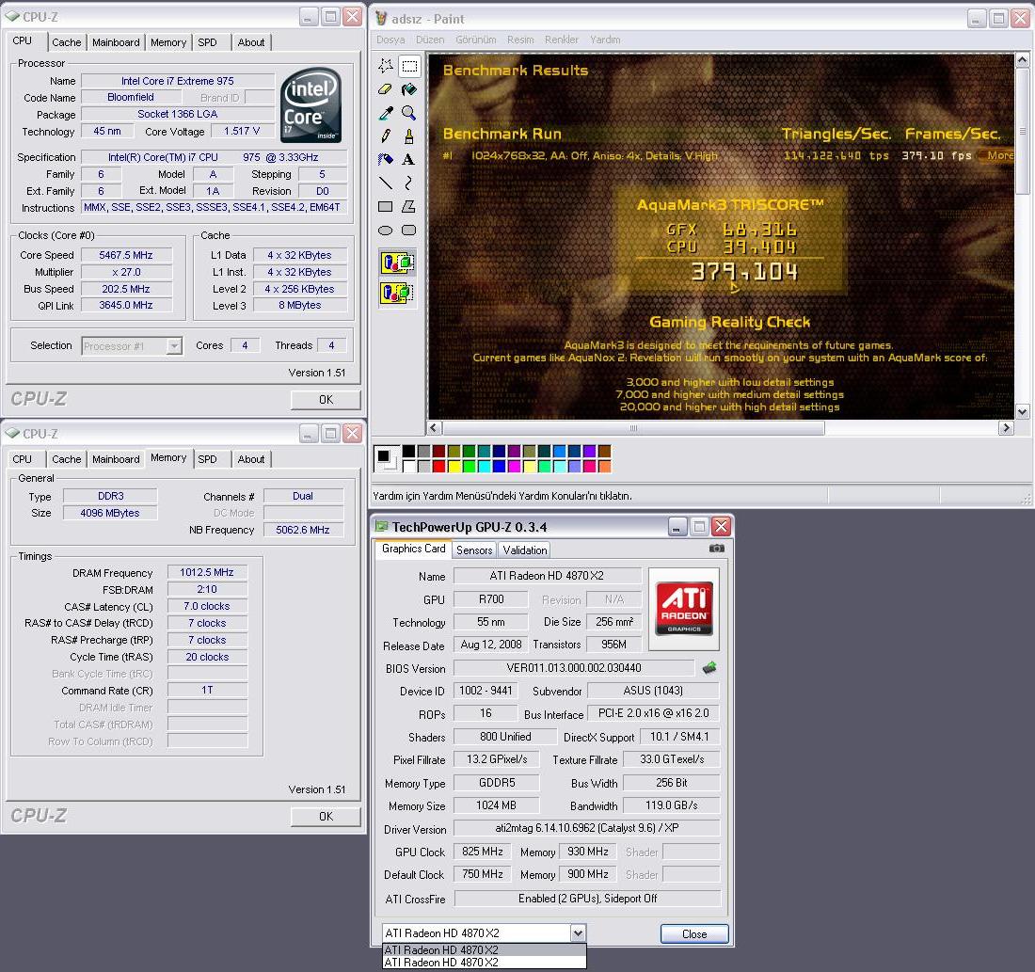
Task: Select the Polygon shape tool
Action: 409,207
